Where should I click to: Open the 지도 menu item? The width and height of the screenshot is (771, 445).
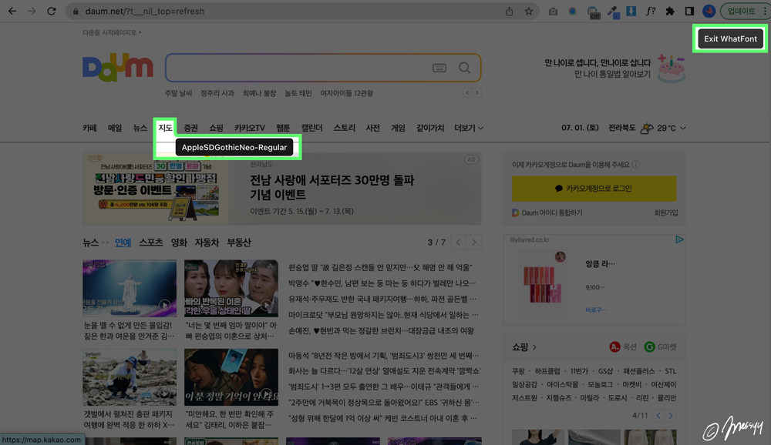point(165,128)
